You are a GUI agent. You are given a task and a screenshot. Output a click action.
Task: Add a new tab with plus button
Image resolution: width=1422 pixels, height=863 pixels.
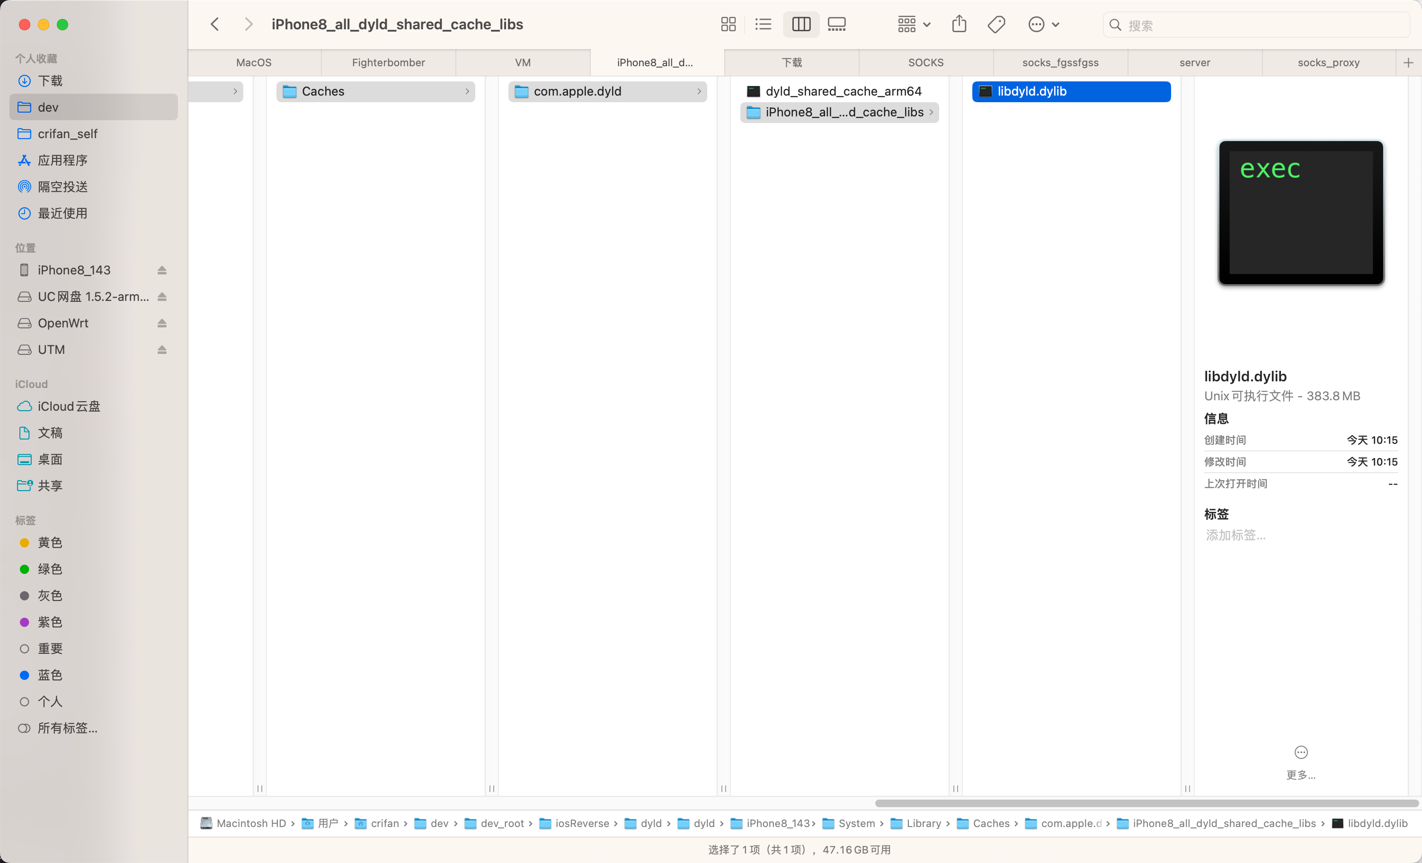coord(1408,62)
